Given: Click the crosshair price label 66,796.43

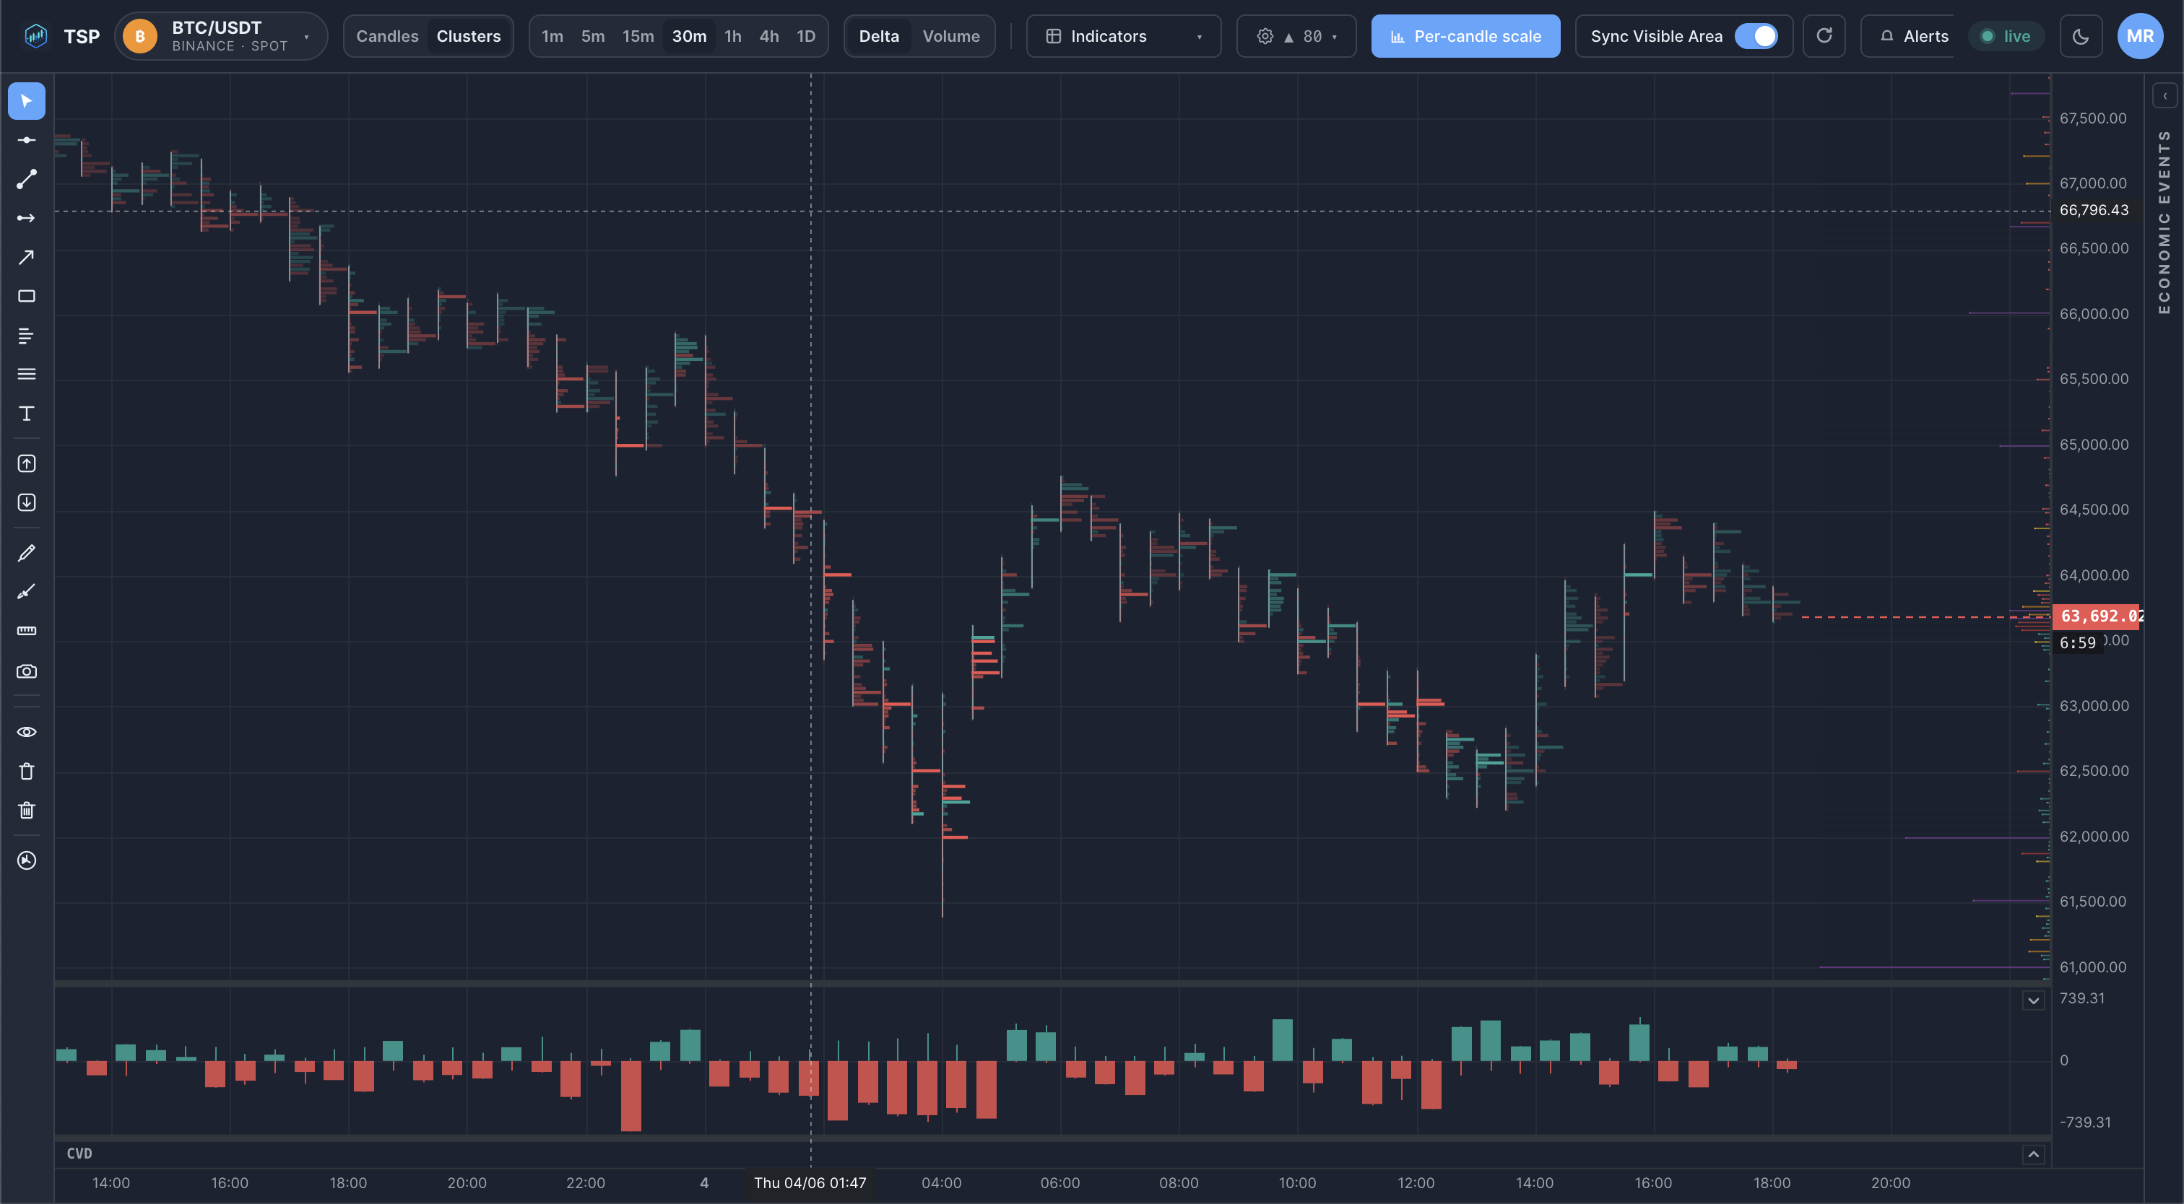Looking at the screenshot, I should click(2093, 210).
